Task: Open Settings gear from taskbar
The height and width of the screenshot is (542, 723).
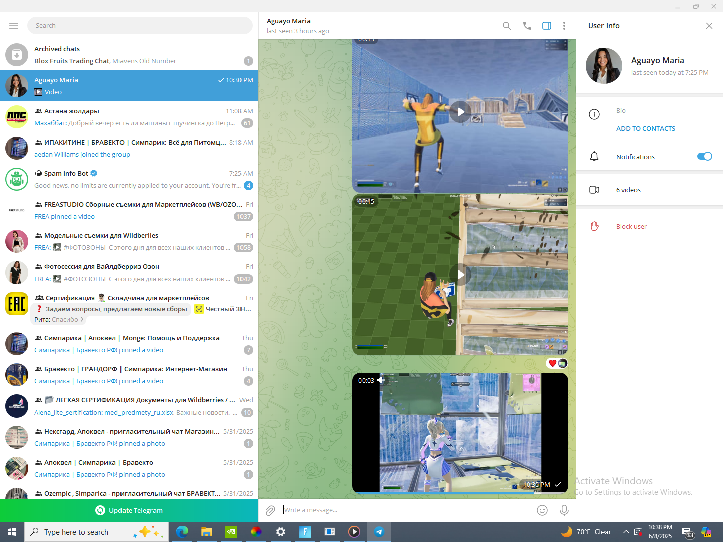Action: 281,532
